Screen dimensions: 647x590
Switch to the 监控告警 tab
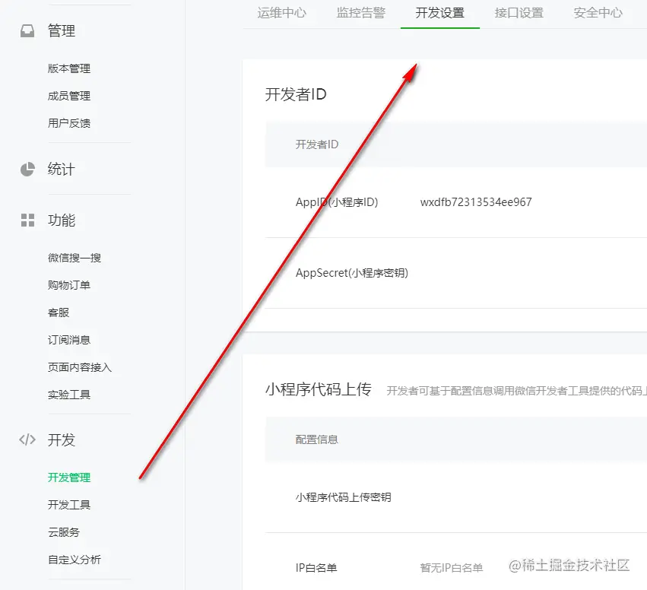(x=361, y=13)
